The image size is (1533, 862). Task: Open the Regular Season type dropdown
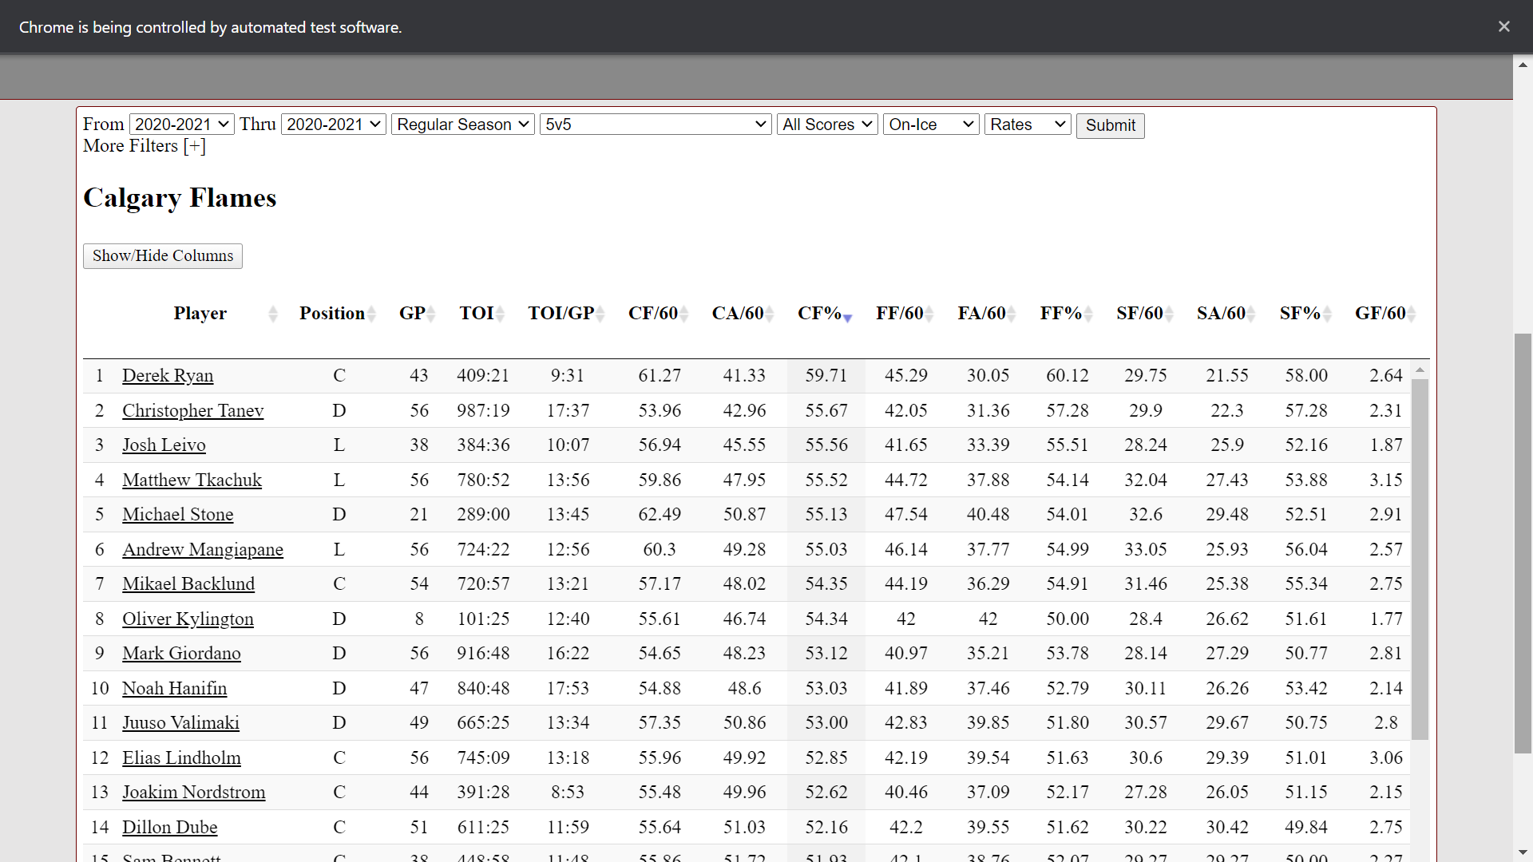[463, 125]
